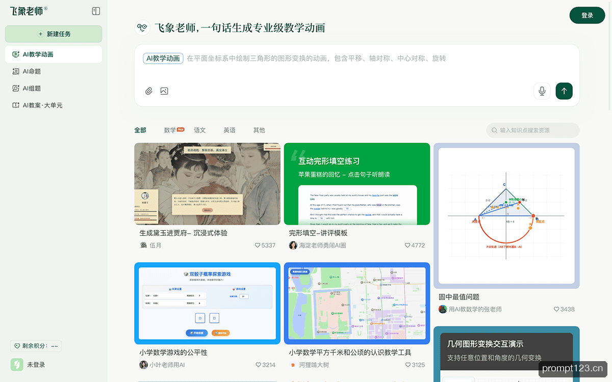Viewport: 612px width, 382px height.
Task: Click the AI教学动画 tag in the prompt box
Action: (x=163, y=59)
